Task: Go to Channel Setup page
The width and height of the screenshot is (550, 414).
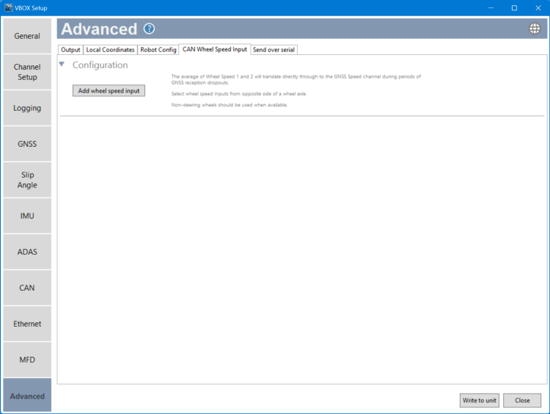Action: [27, 72]
